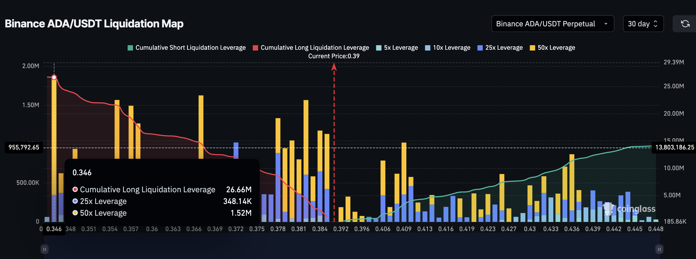Image resolution: width=696 pixels, height=259 pixels.
Task: Click the bottom zoom scrollbar track
Action: [351, 249]
